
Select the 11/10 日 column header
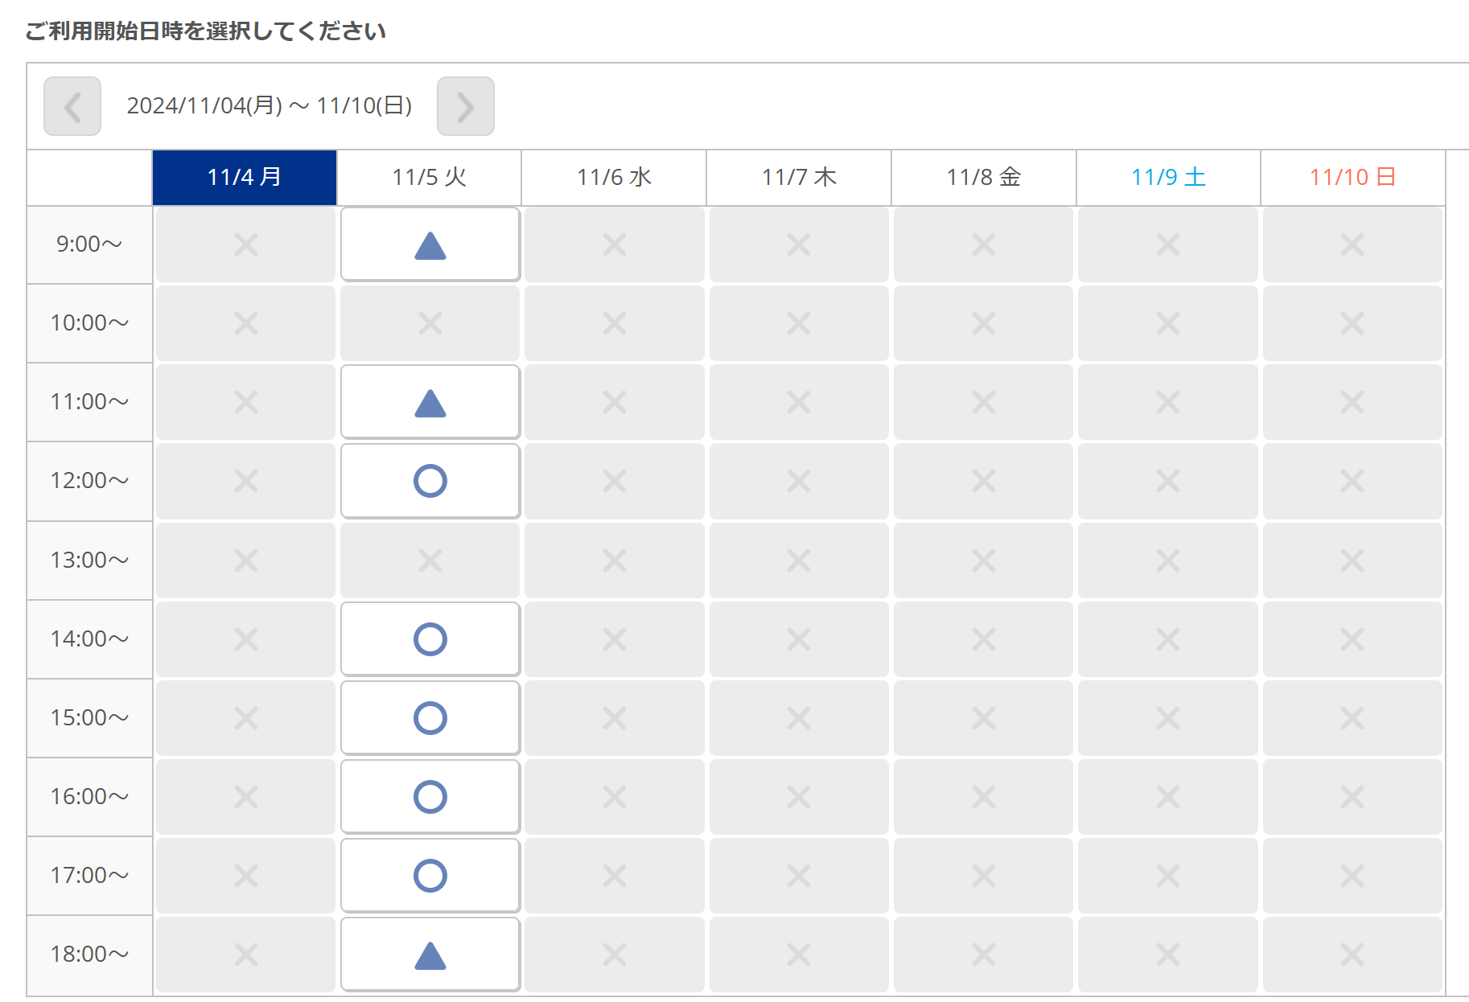pos(1353,177)
